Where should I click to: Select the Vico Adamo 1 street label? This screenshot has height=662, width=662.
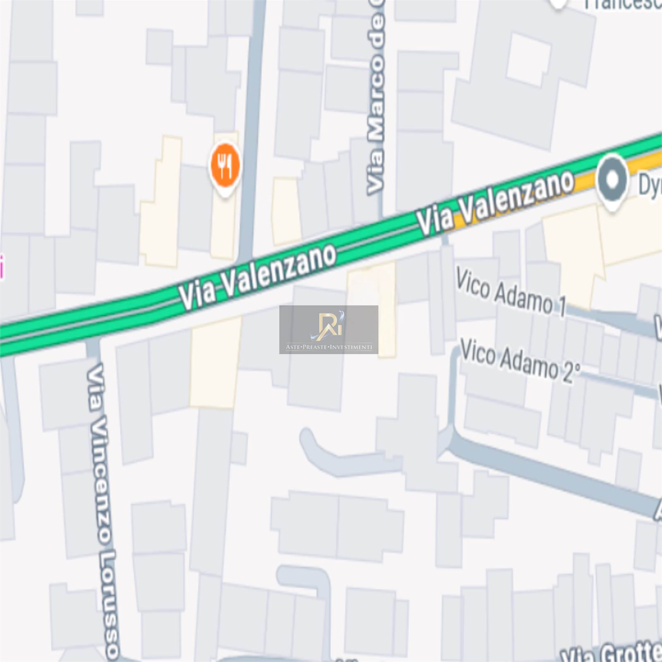point(511,293)
